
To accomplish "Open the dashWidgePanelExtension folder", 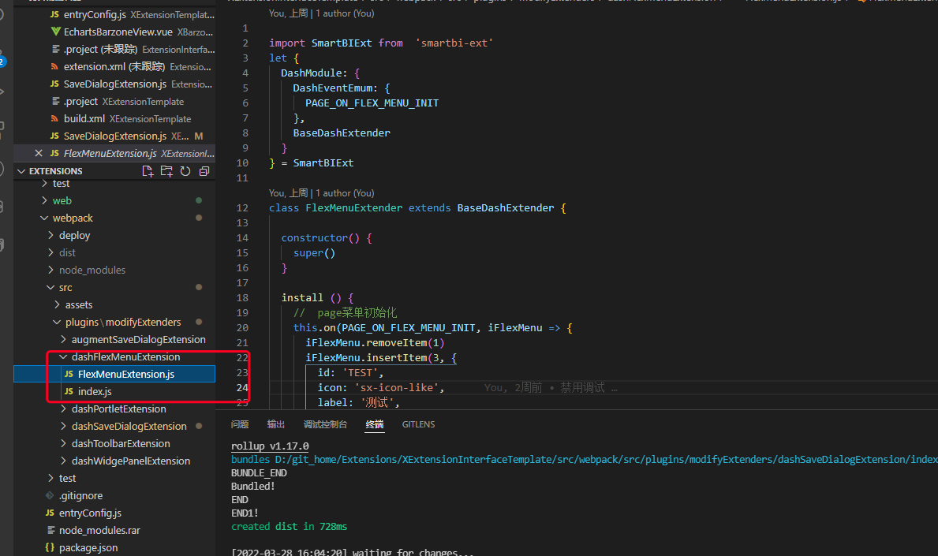I will [131, 461].
